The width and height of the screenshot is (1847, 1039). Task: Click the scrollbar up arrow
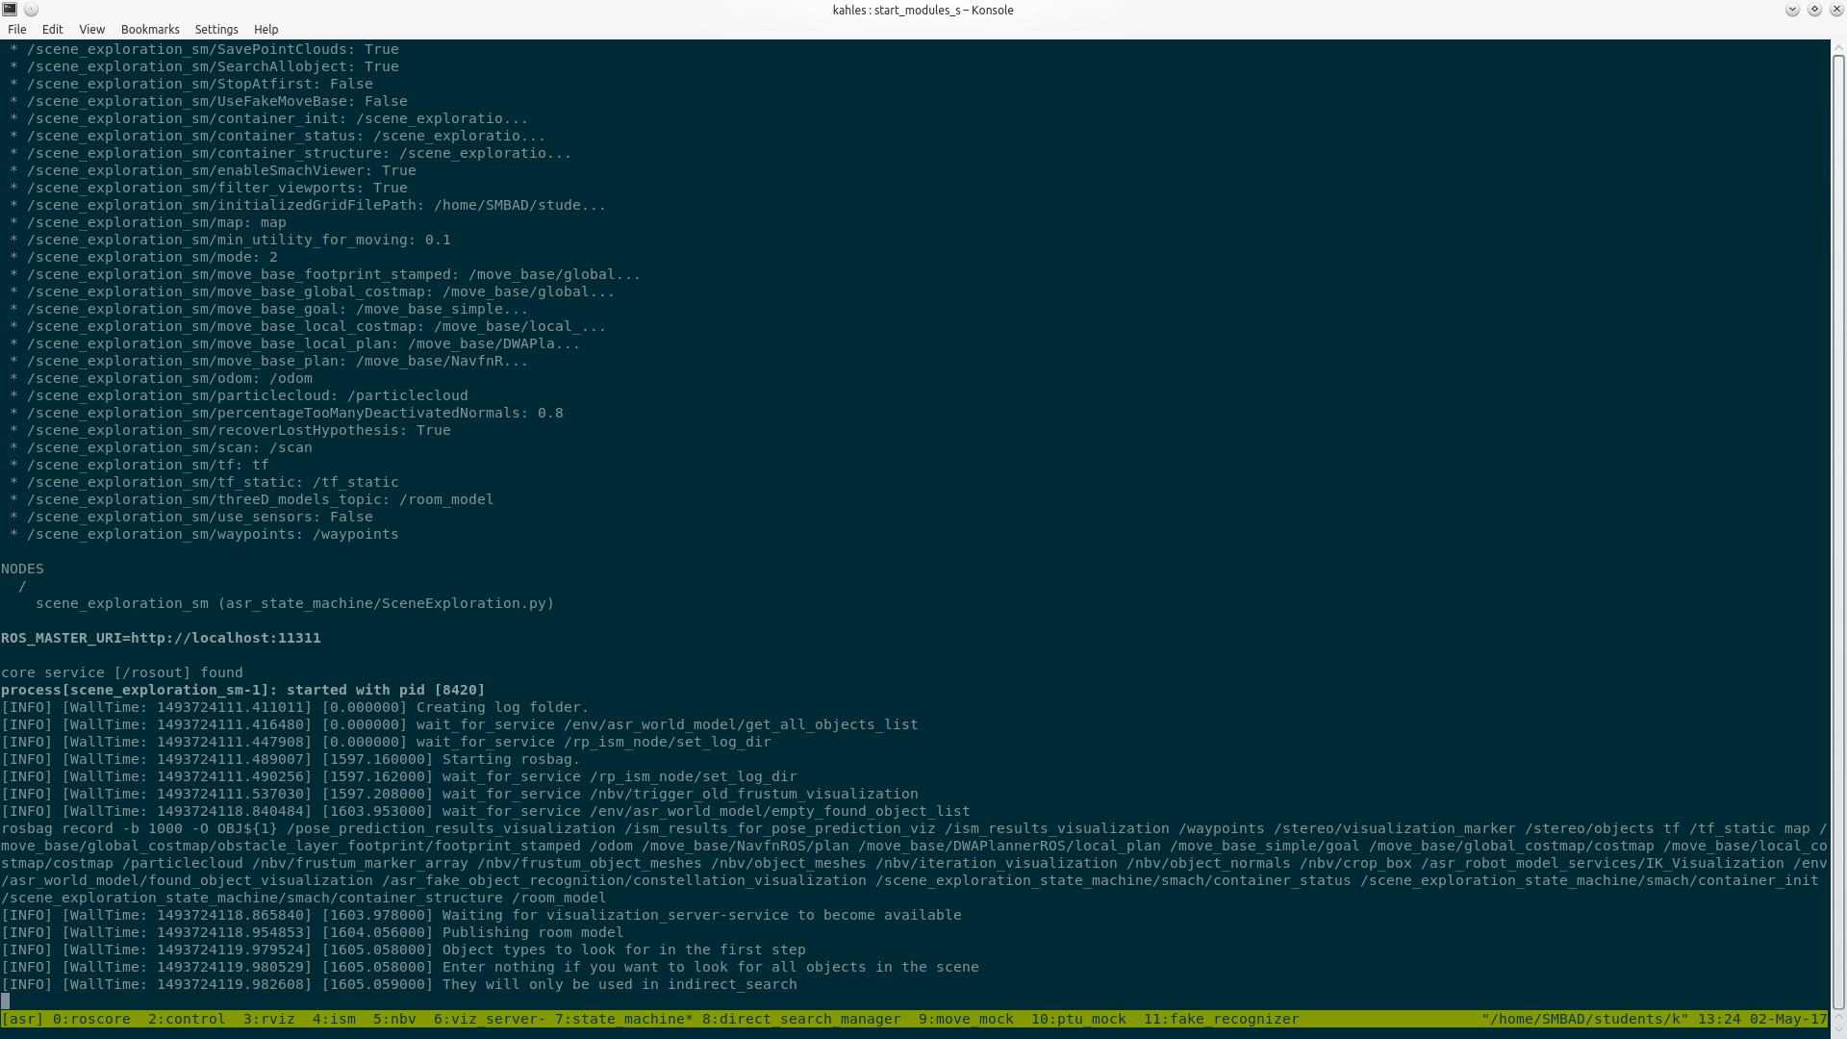click(x=1838, y=45)
